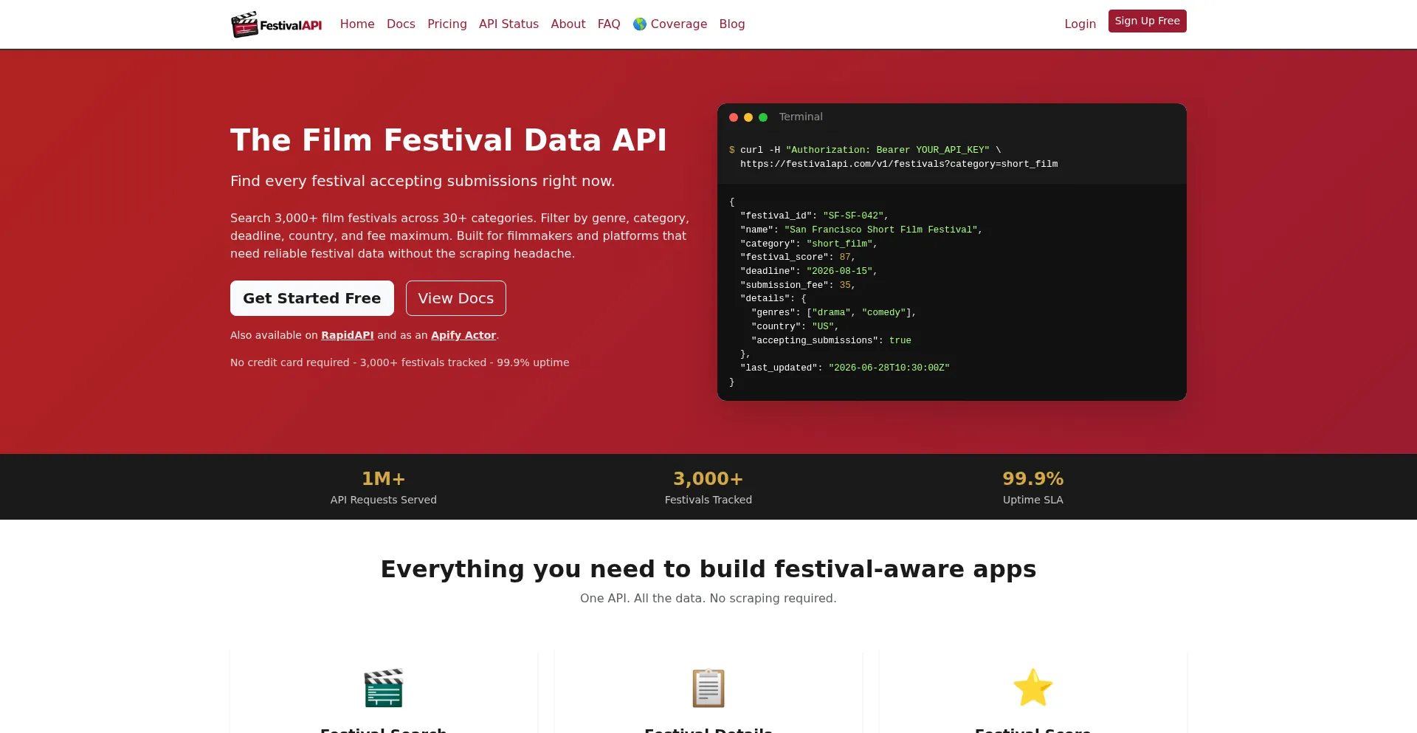This screenshot has width=1417, height=733.
Task: Follow the RapidAPI link
Action: point(348,335)
